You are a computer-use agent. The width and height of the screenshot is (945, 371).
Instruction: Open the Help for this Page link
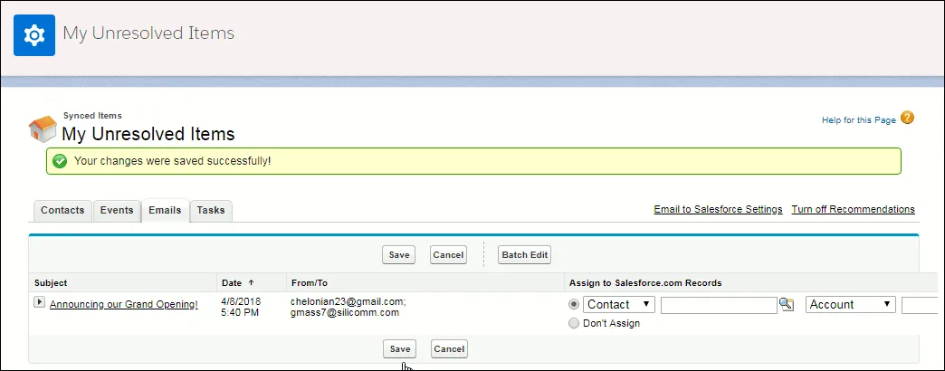click(859, 119)
